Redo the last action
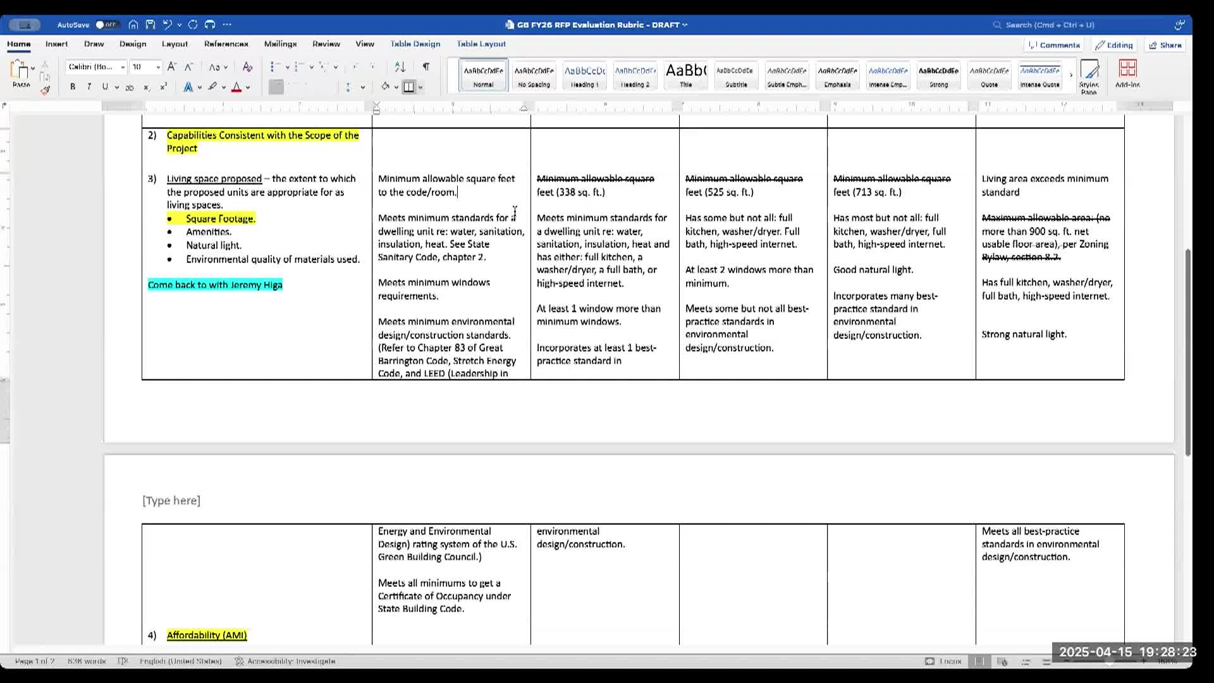The height and width of the screenshot is (683, 1214). pos(193,25)
